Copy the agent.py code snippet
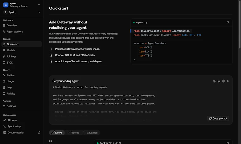Viewport: 241px width, 144px height. click(228, 22)
